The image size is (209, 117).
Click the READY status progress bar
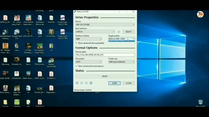coord(105,76)
